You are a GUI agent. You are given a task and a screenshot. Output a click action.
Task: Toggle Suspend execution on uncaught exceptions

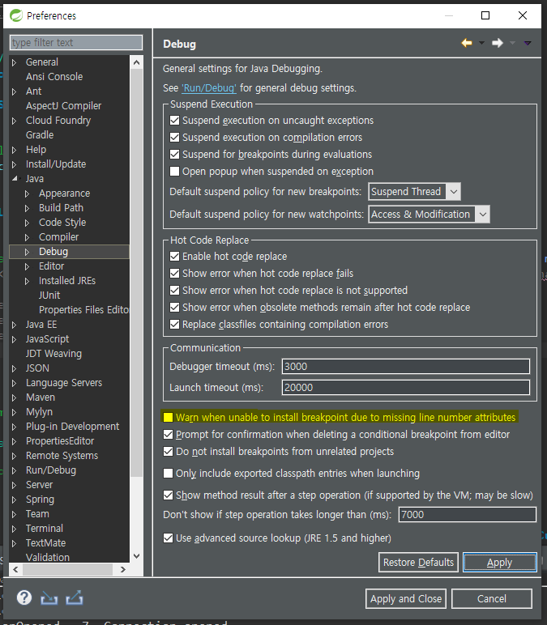click(x=174, y=121)
